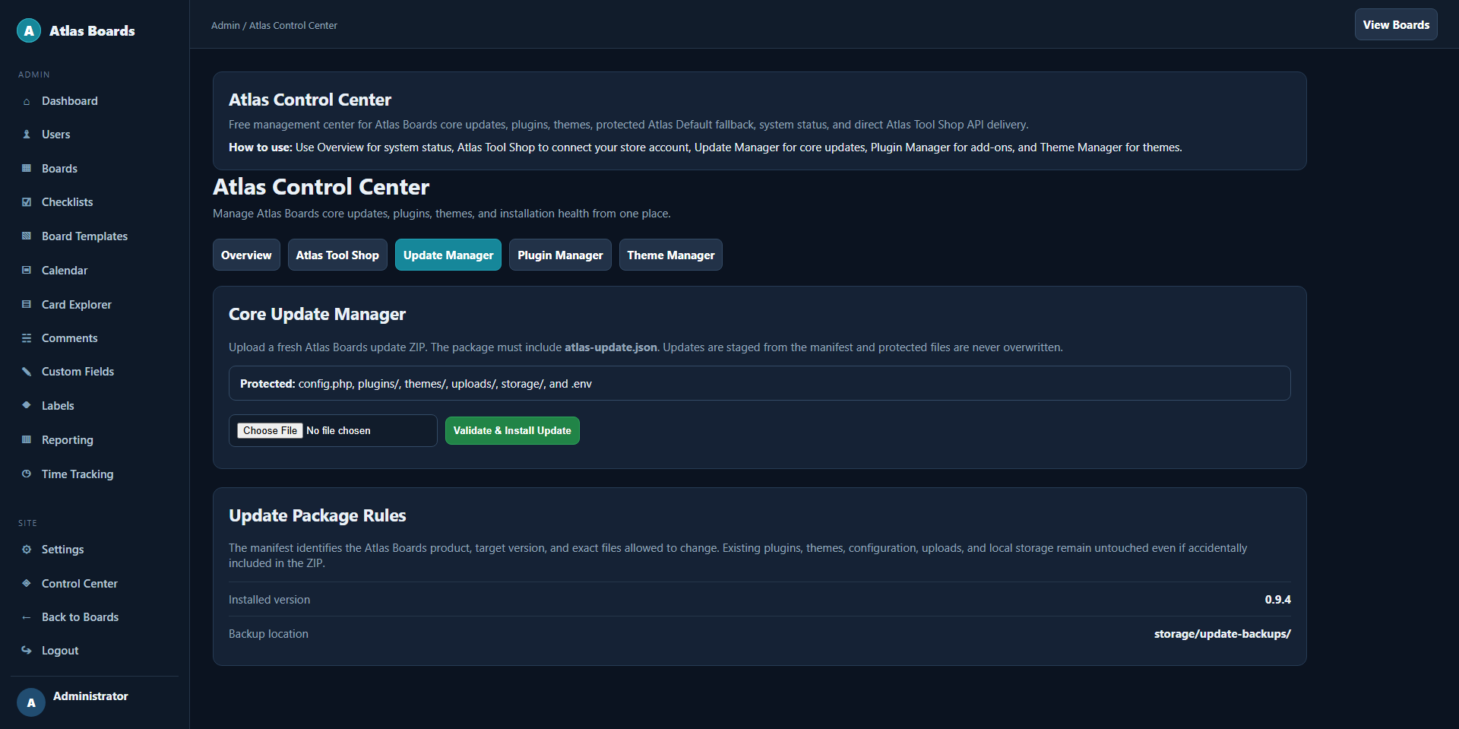
Task: Open the Atlas Tool Shop tab
Action: tap(337, 255)
